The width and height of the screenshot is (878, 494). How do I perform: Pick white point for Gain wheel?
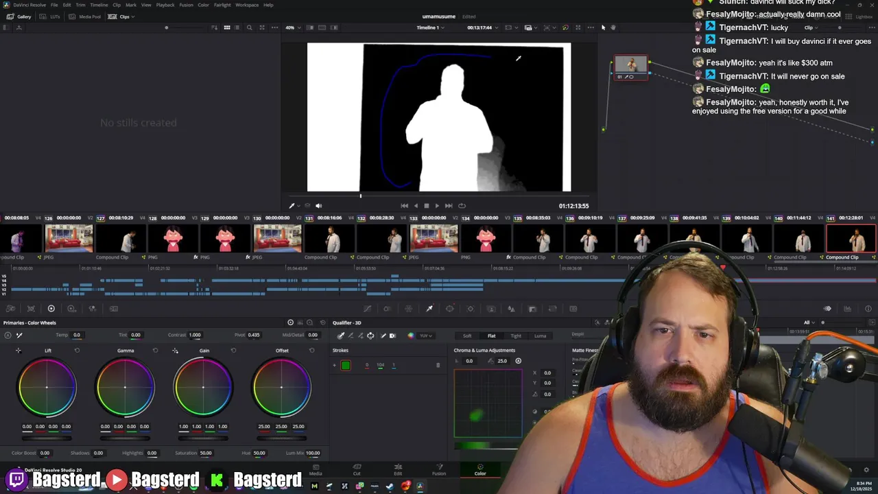click(x=175, y=351)
